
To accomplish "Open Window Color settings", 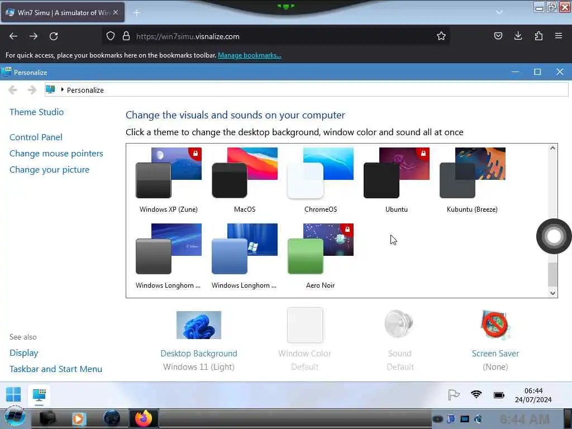I will [x=304, y=340].
